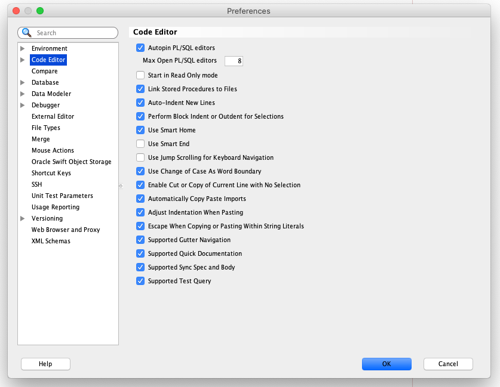Open Help for preferences
The height and width of the screenshot is (387, 500).
45,364
